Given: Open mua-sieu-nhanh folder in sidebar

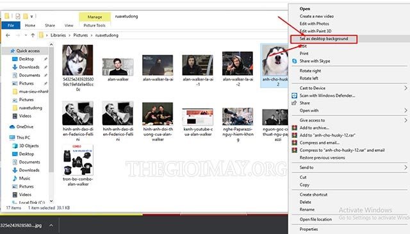Looking at the screenshot, I should coord(33,92).
